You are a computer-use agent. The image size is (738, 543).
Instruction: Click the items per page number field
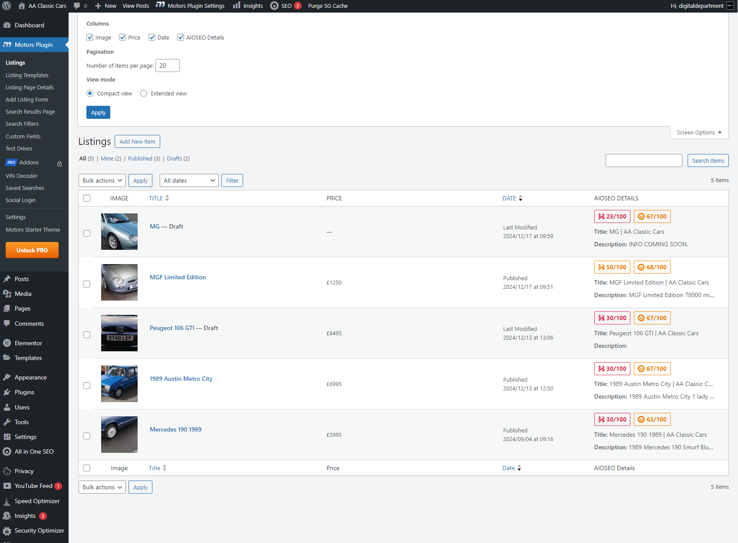point(168,65)
